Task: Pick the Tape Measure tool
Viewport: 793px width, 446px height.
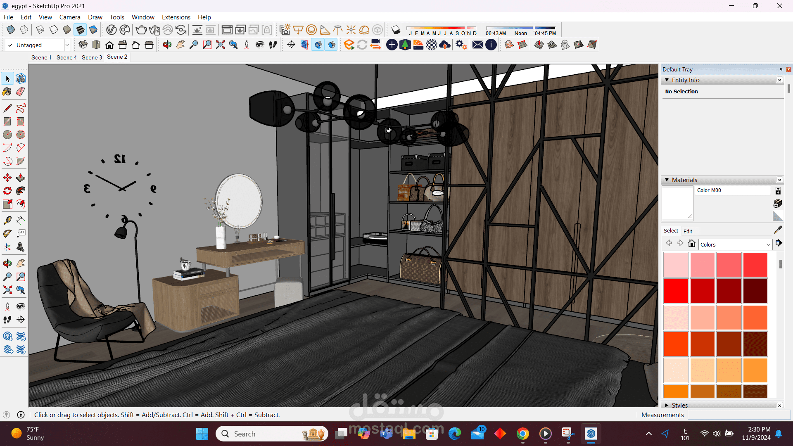Action: tap(7, 220)
